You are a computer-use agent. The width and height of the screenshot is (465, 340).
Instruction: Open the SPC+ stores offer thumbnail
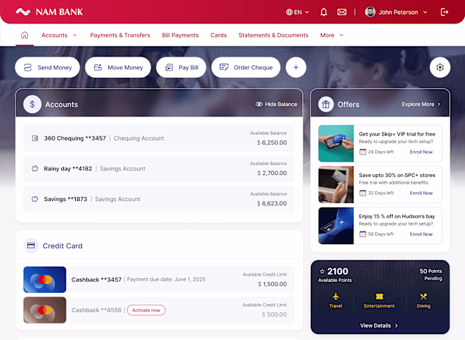tap(336, 184)
